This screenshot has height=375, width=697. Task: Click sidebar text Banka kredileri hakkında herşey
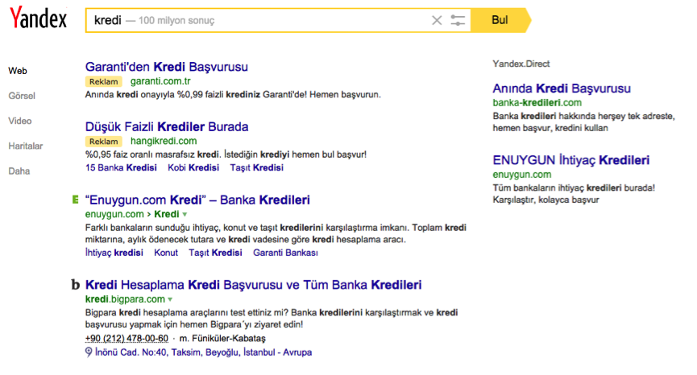583,122
